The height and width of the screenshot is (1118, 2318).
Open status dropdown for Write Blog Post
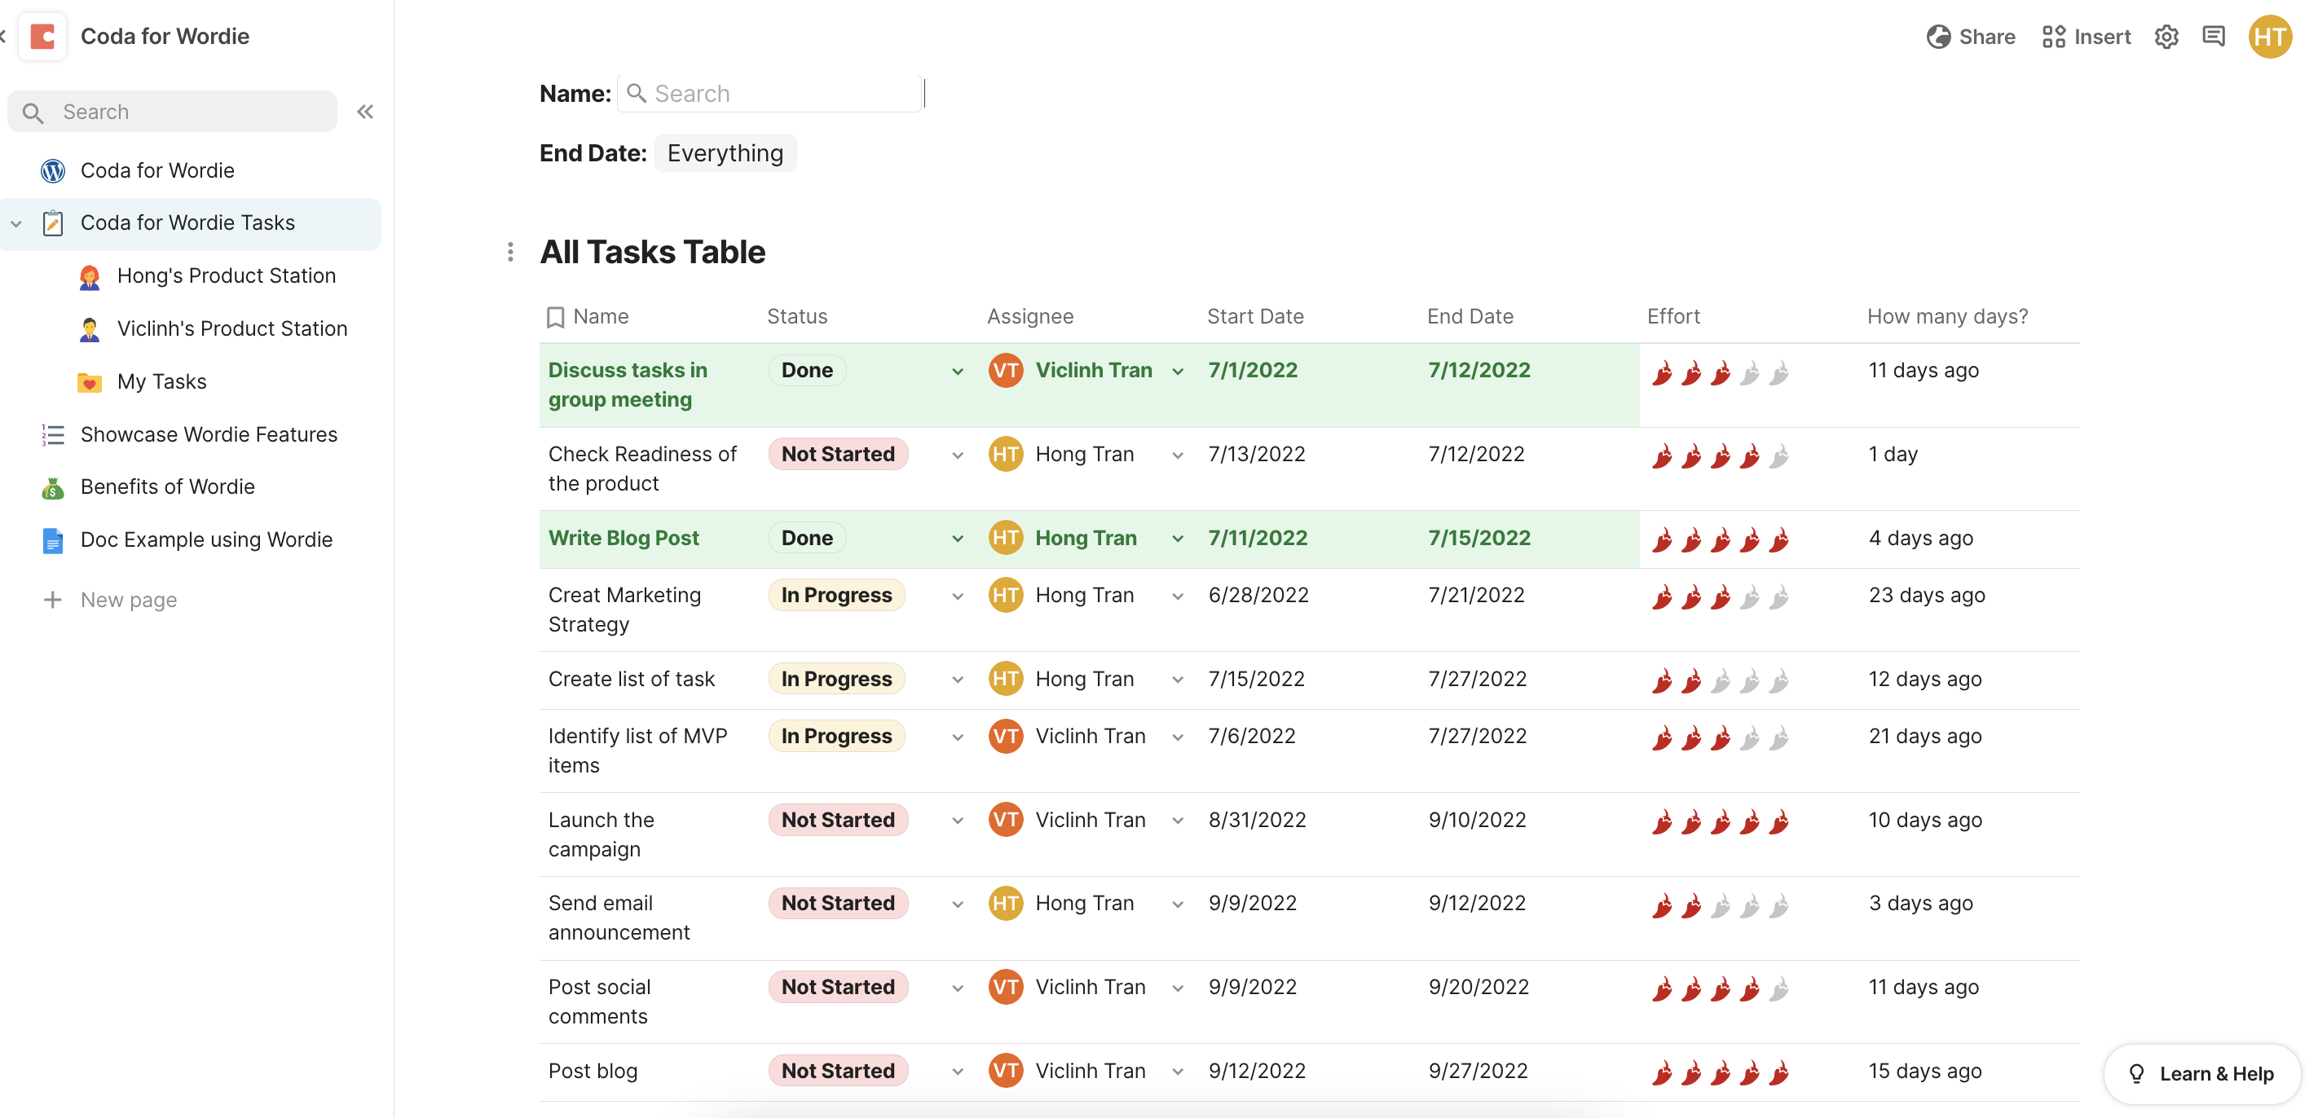[958, 539]
